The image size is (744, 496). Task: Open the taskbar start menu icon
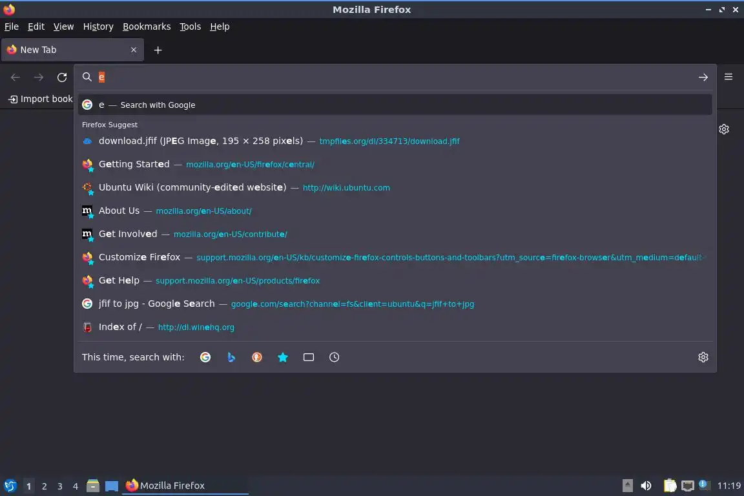click(x=10, y=486)
